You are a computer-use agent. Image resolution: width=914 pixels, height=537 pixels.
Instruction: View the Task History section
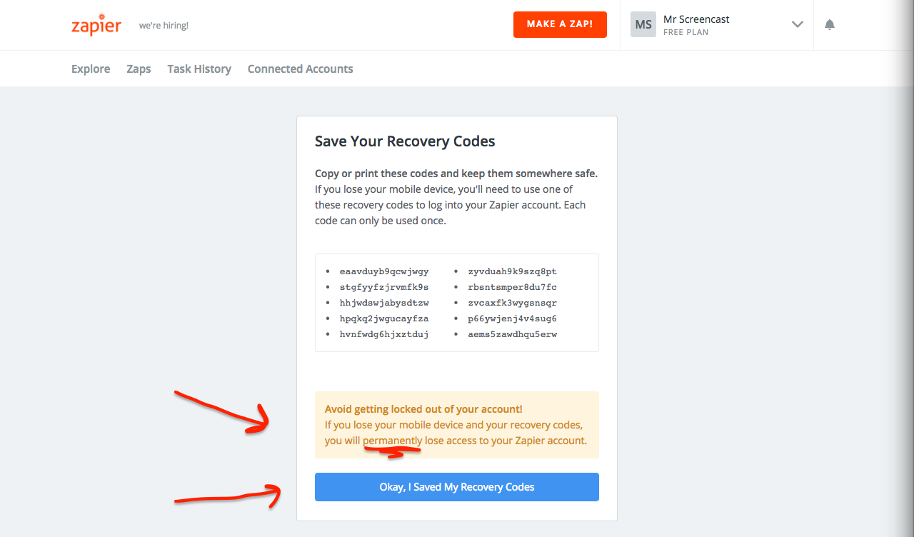click(199, 69)
